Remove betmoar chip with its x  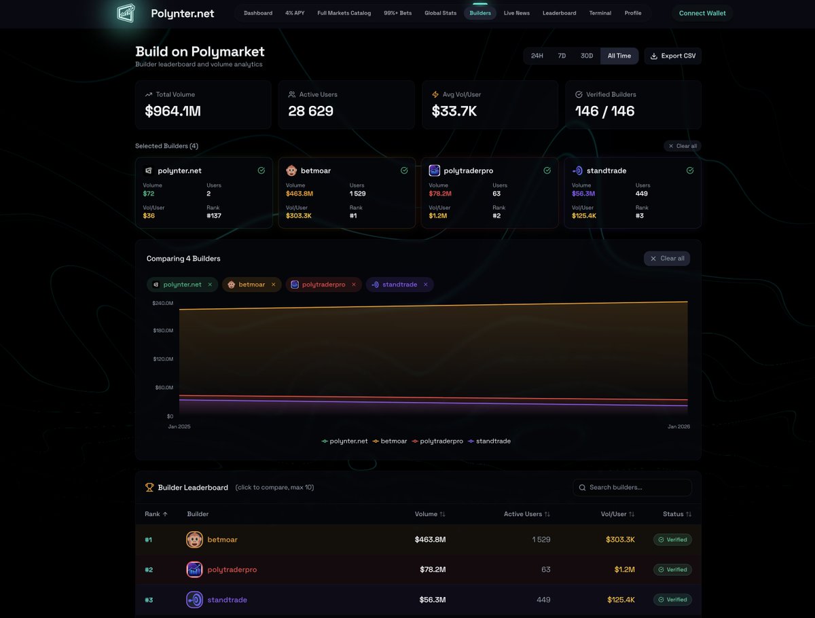click(274, 285)
